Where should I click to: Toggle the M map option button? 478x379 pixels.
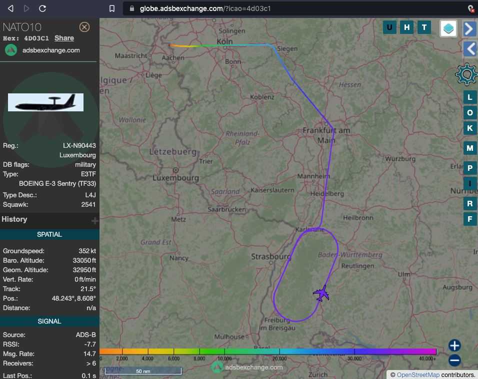click(470, 148)
